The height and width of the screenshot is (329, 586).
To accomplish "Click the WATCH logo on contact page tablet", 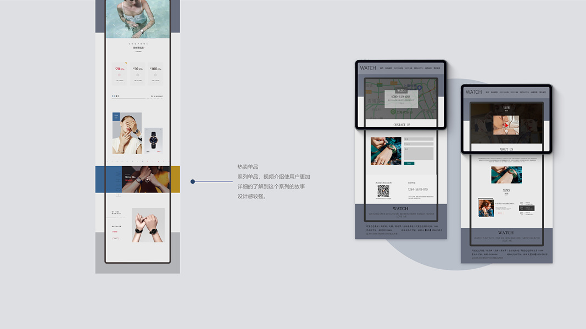I will coord(368,68).
